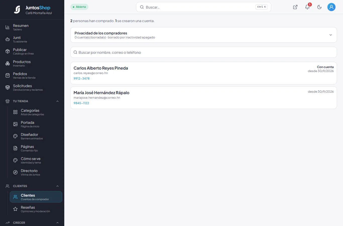This screenshot has width=343, height=226.
Task: Open María José Hernández Rápalo's card
Action: (203, 98)
